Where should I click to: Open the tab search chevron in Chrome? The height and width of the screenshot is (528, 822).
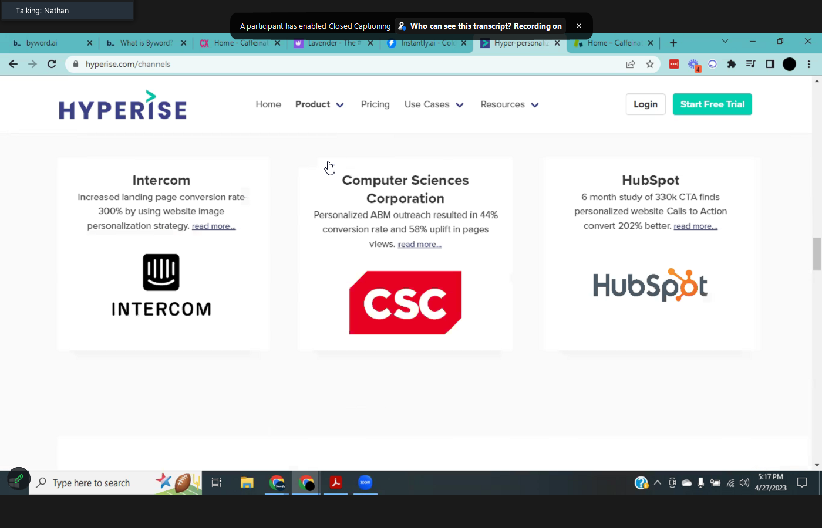725,42
